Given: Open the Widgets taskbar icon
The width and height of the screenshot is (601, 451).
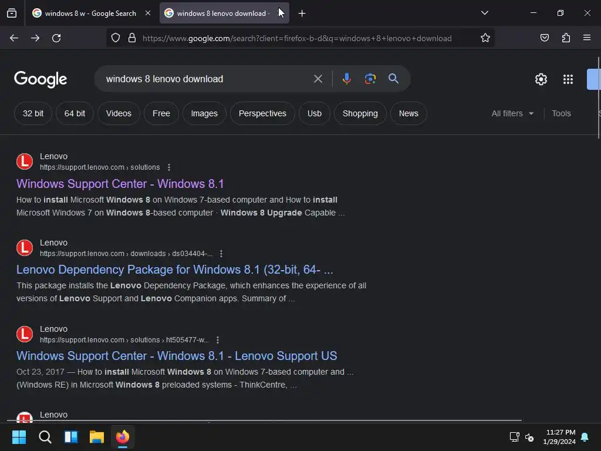Looking at the screenshot, I should (71, 437).
